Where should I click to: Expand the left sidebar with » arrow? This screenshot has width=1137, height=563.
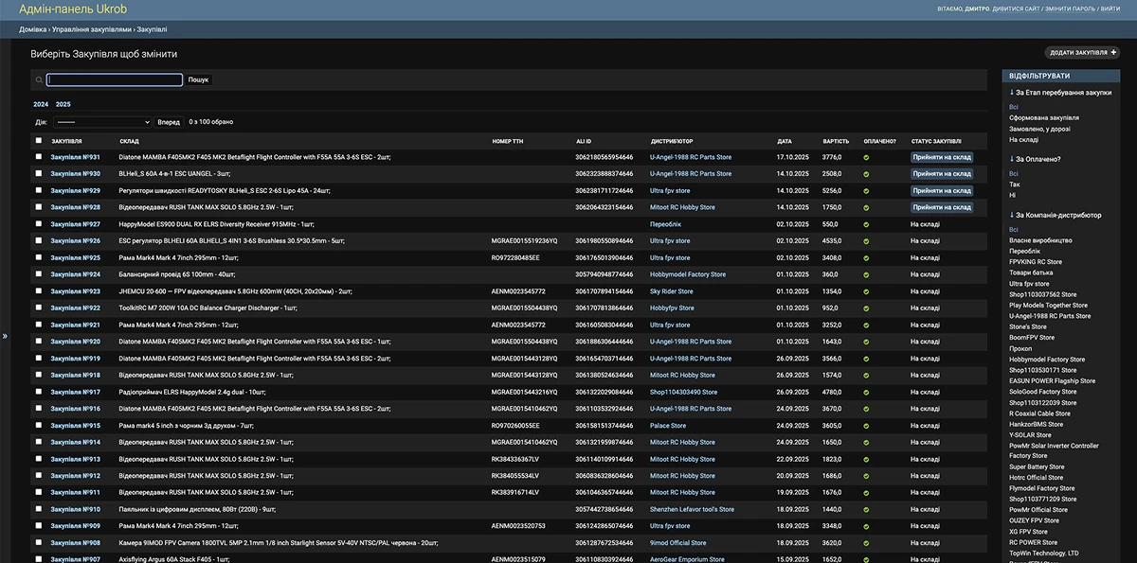click(x=5, y=335)
